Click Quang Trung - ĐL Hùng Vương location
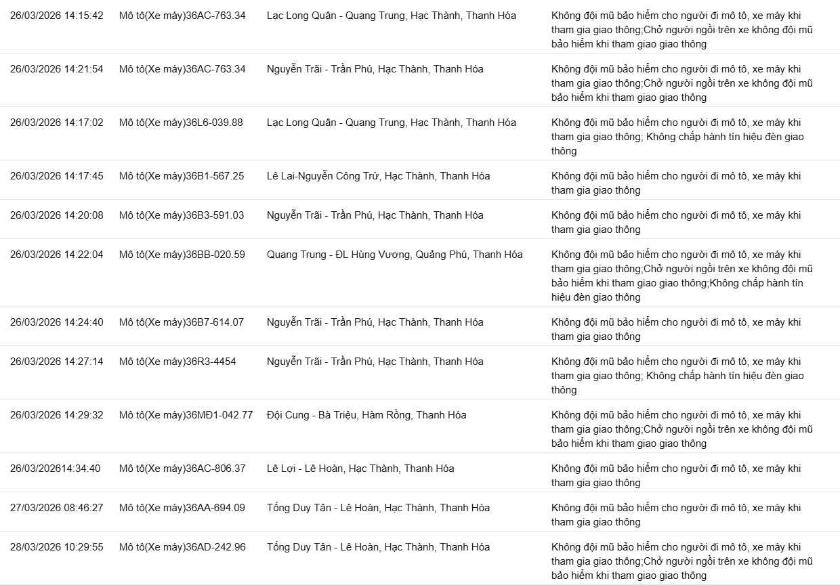Screen dimensions: 840x585 coord(395,255)
